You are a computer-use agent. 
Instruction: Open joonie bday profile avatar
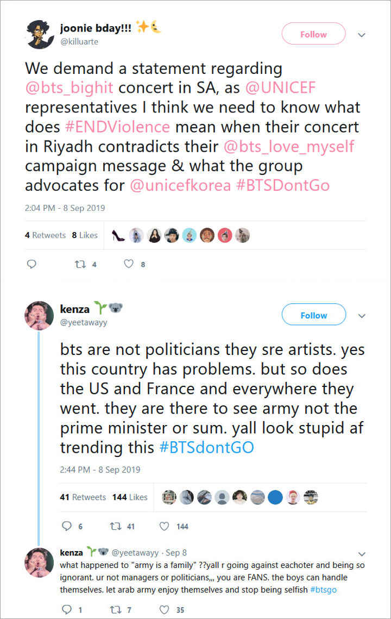coord(40,34)
